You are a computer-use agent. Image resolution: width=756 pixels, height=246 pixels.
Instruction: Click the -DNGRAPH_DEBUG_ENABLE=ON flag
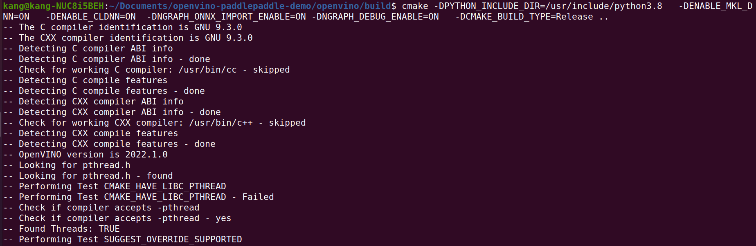point(375,17)
